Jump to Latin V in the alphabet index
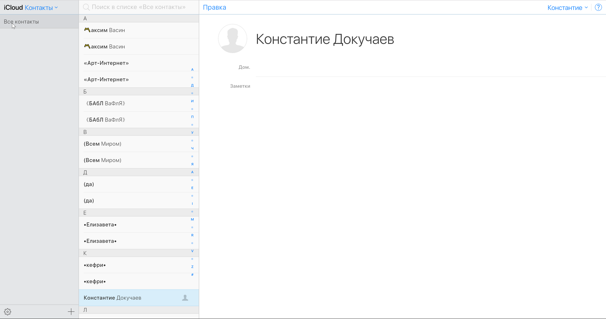This screenshot has width=606, height=319. point(192,251)
